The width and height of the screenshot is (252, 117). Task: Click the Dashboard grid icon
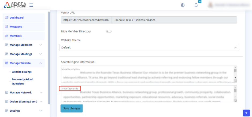(x=7, y=18)
